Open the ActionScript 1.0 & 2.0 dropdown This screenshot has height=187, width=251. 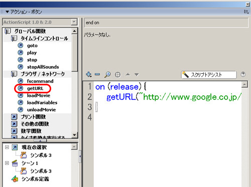pos(74,22)
